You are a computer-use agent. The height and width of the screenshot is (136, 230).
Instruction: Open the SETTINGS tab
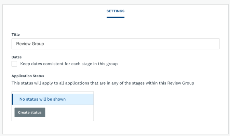[115, 11]
